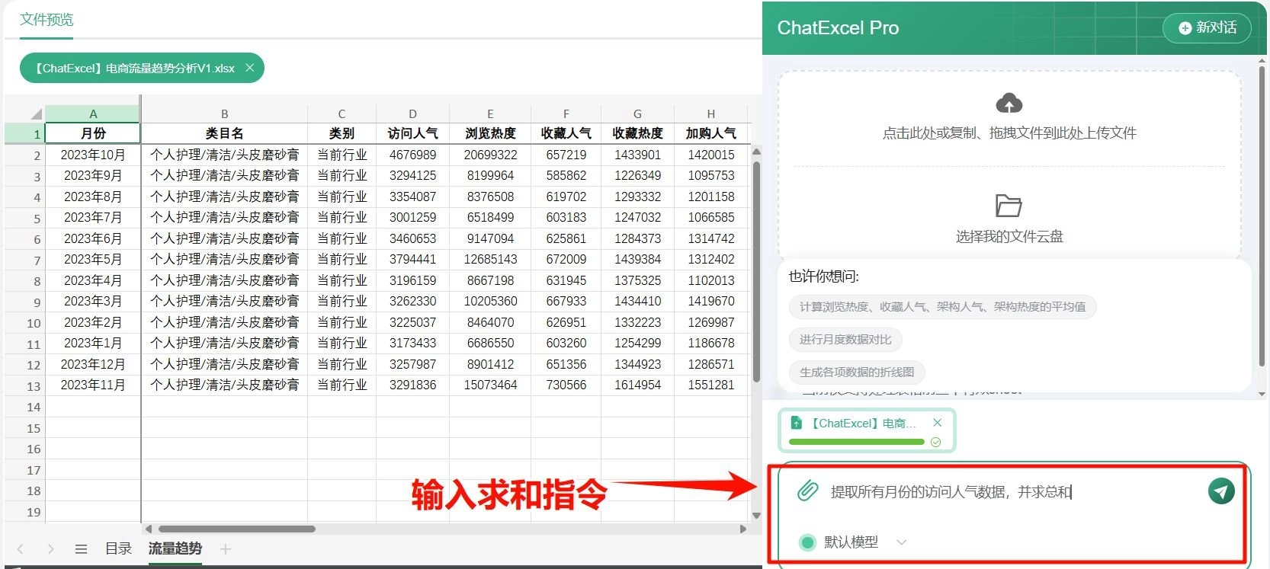This screenshot has height=569, width=1270.
Task: Open the sheet list hamburger icon
Action: (81, 548)
